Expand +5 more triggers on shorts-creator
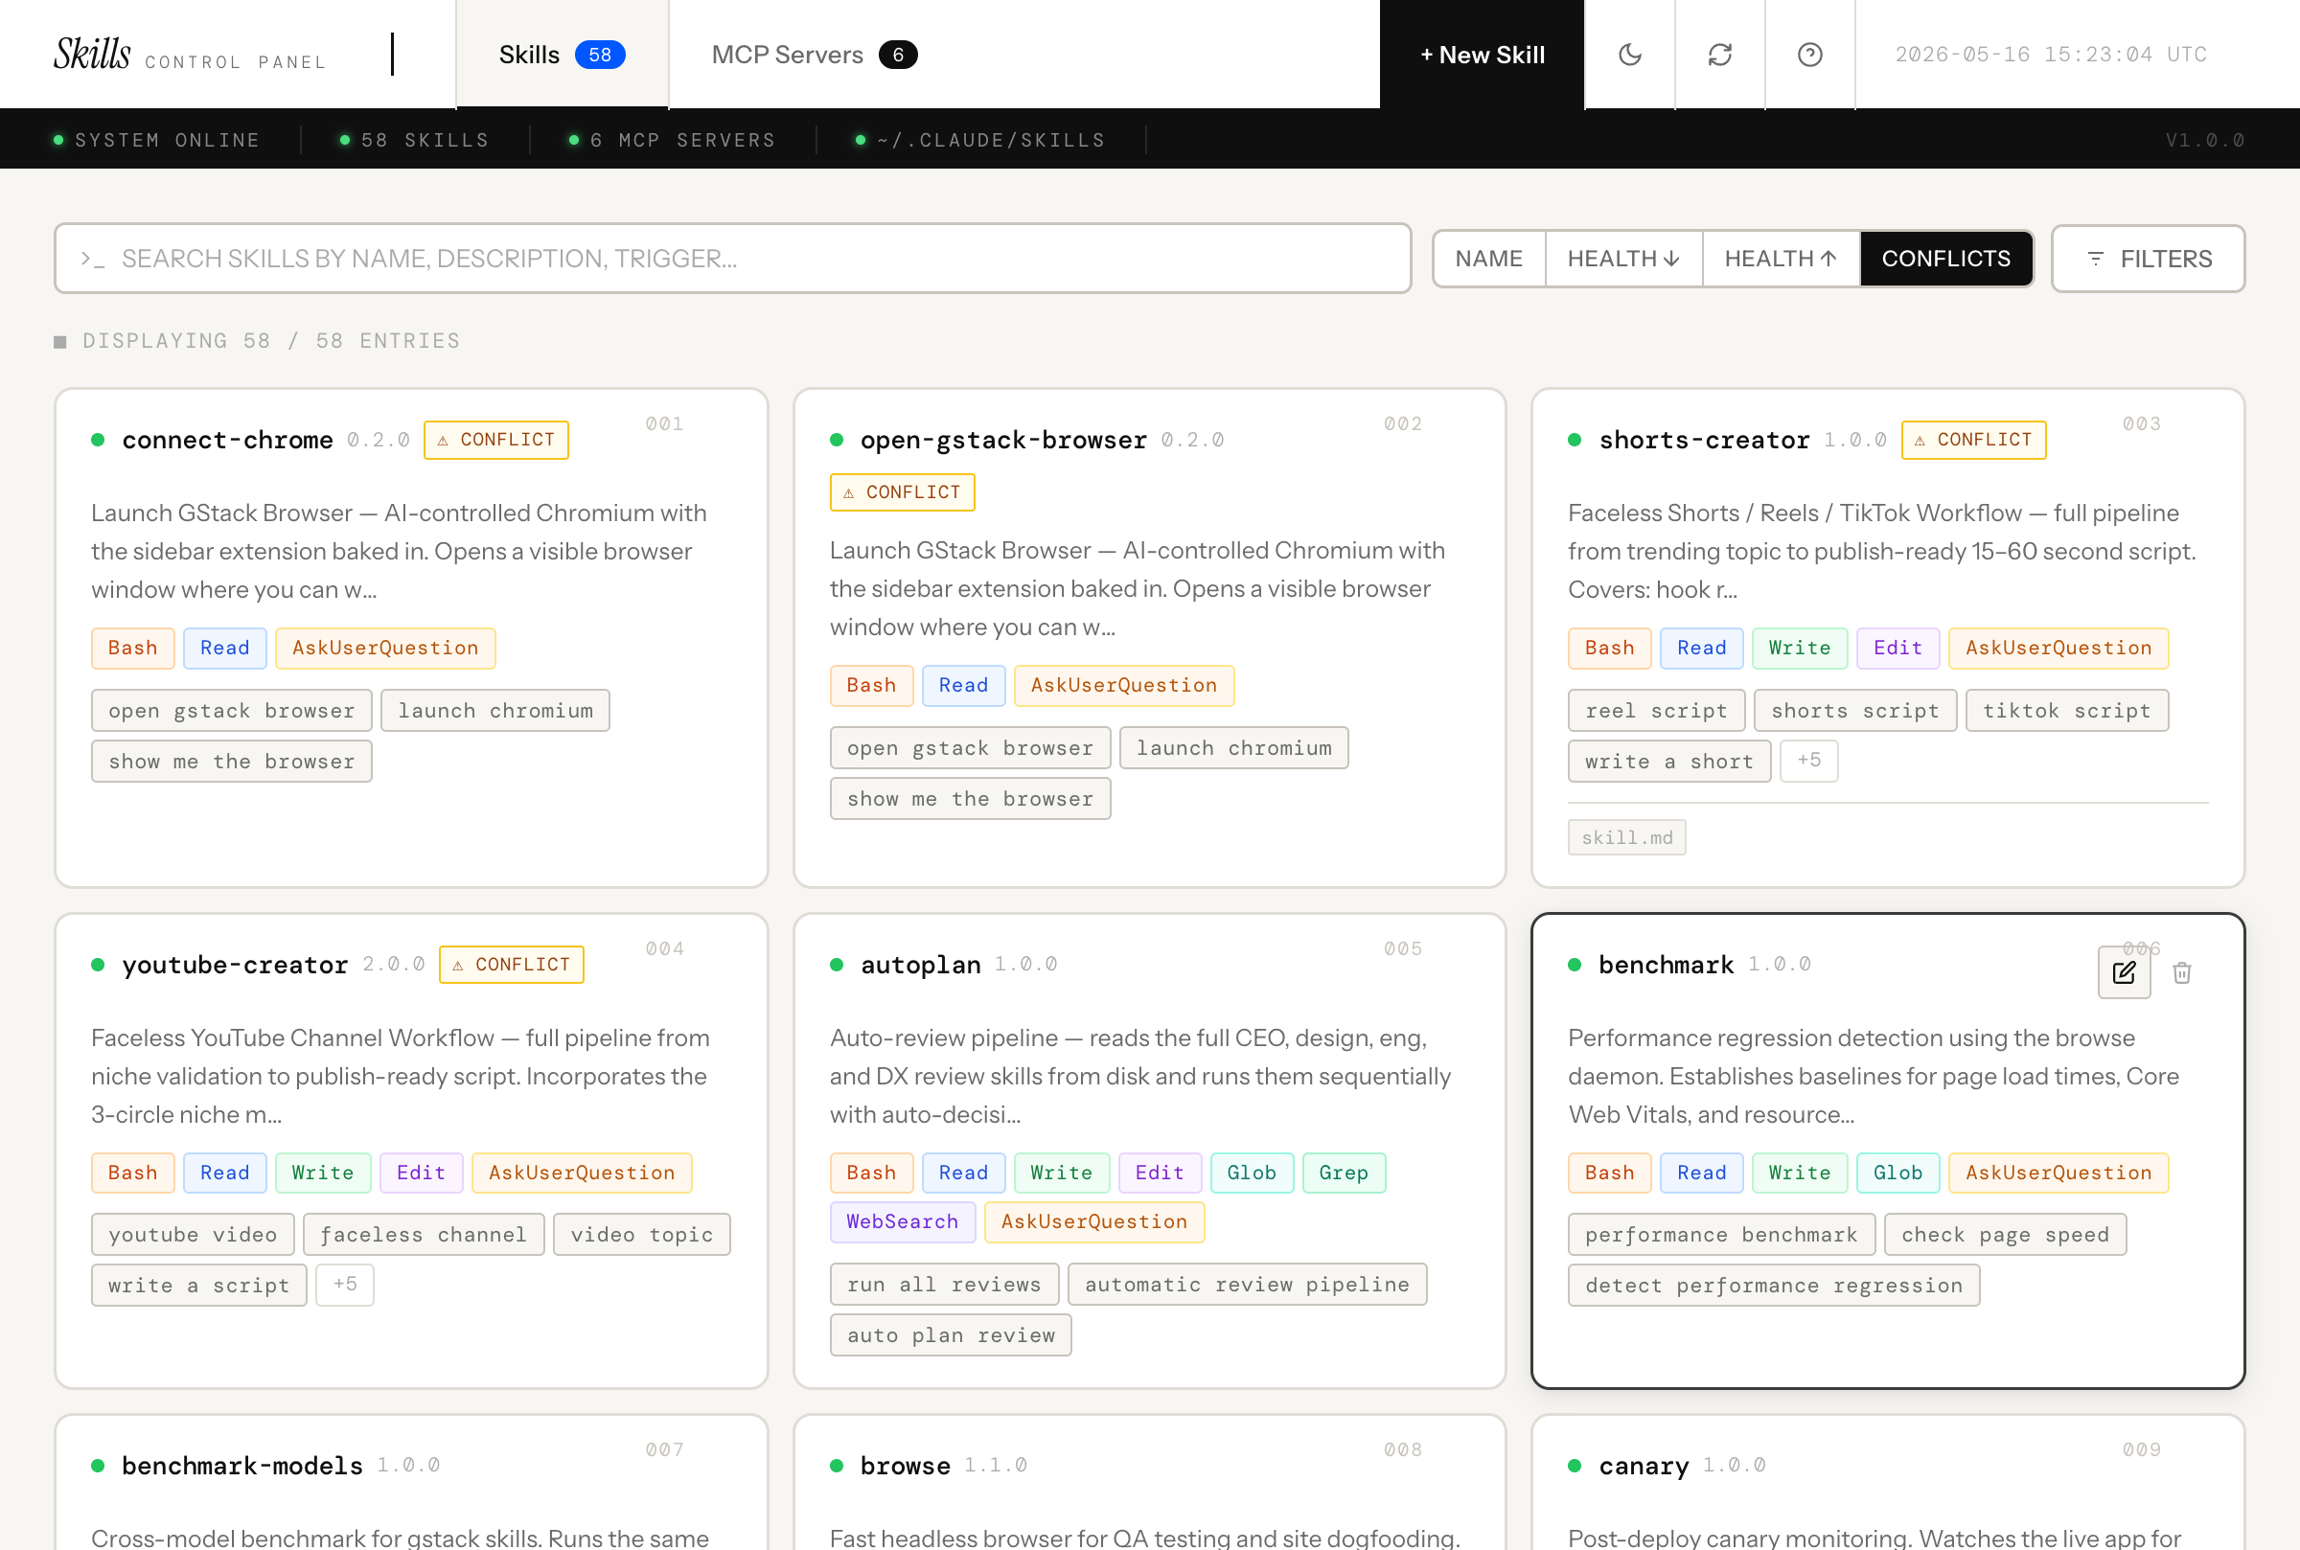The image size is (2300, 1550). (1808, 761)
